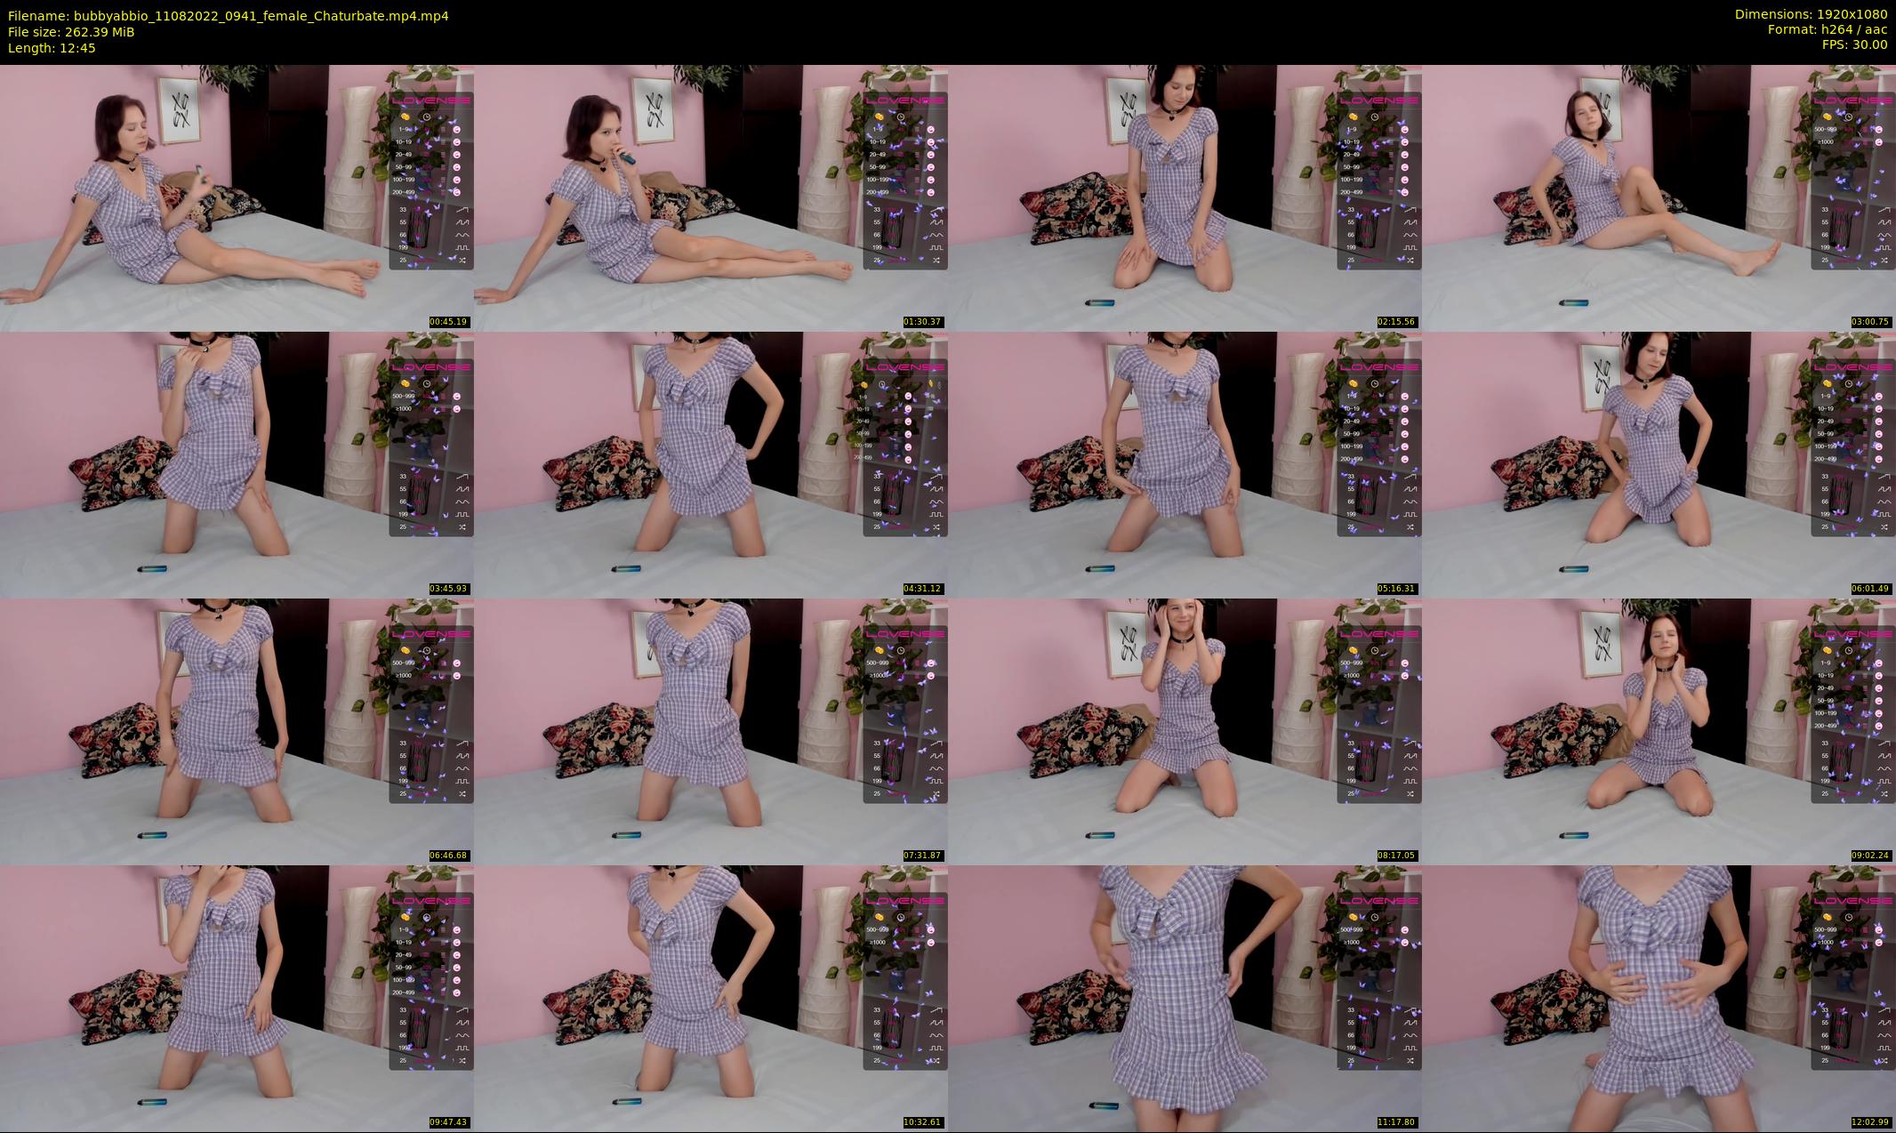The width and height of the screenshot is (1896, 1133).
Task: Click the Filename text in header
Action: [228, 15]
